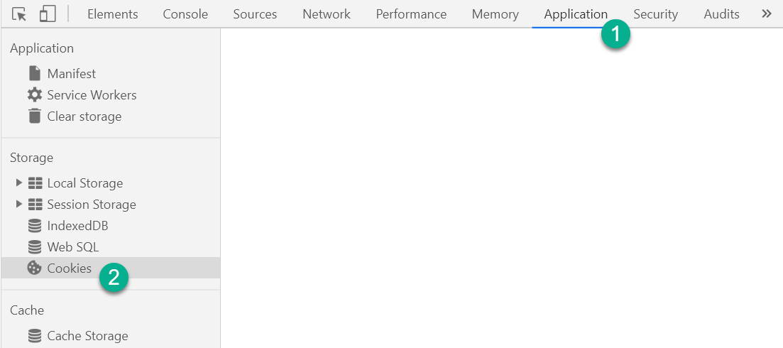The width and height of the screenshot is (783, 348).
Task: Switch to the Elements tab
Action: click(112, 14)
